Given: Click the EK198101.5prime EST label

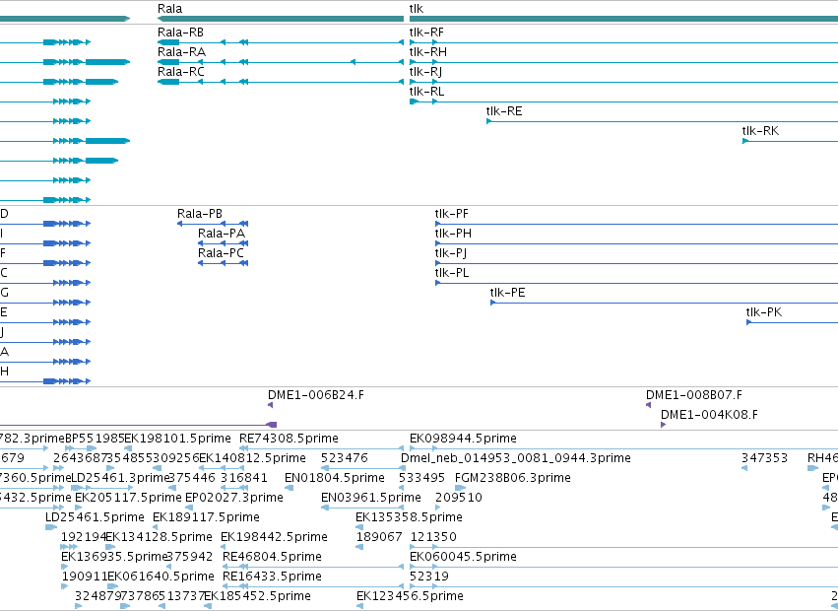Looking at the screenshot, I should pyautogui.click(x=177, y=439).
